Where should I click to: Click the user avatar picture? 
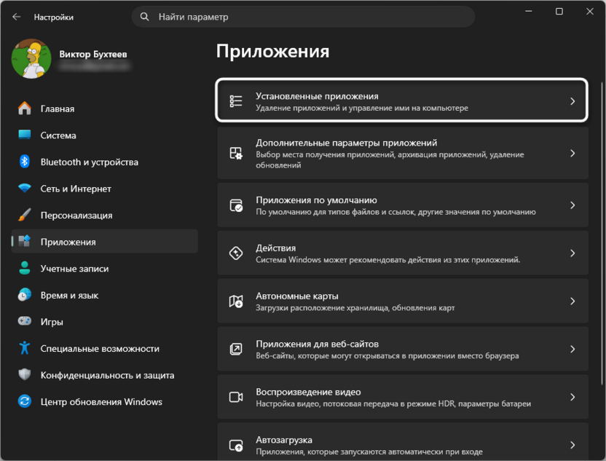31,59
